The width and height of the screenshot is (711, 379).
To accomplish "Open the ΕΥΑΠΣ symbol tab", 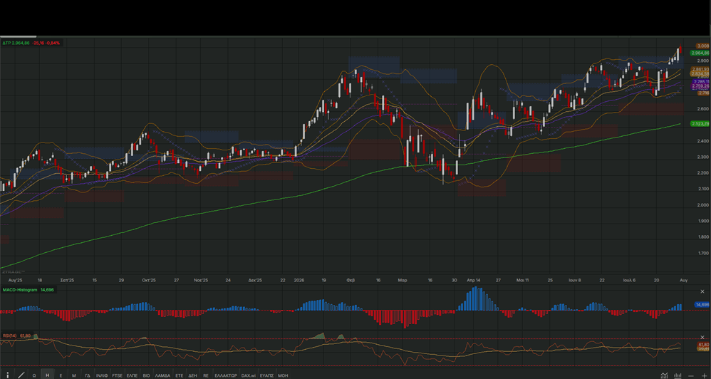I will click(x=266, y=375).
